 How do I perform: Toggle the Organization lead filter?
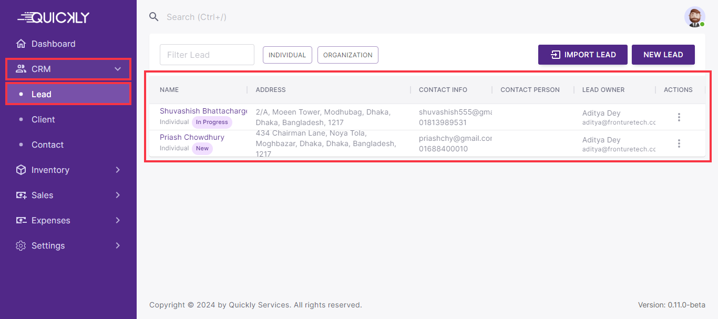(347, 55)
